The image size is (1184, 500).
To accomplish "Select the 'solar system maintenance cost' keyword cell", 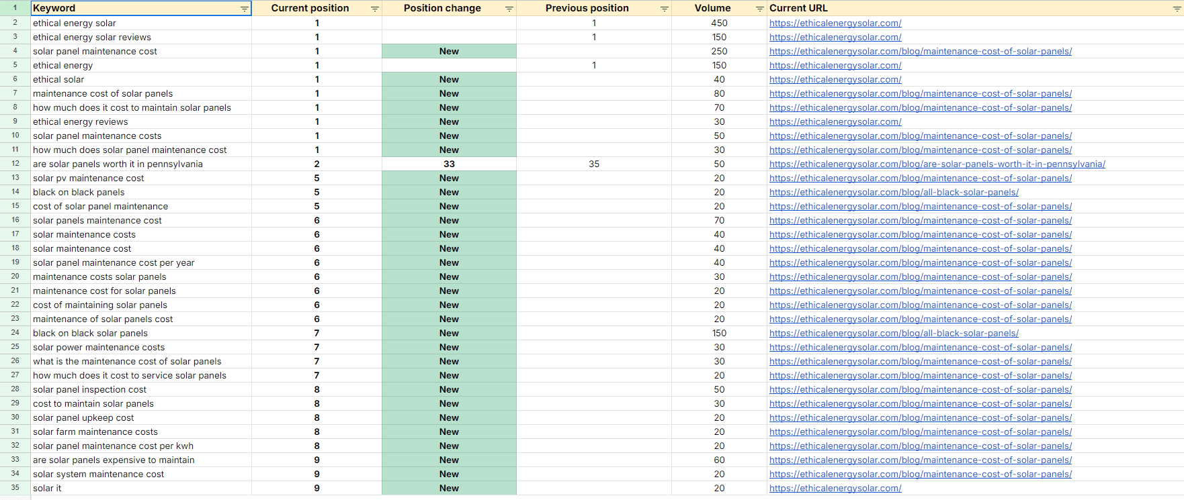I will point(141,474).
